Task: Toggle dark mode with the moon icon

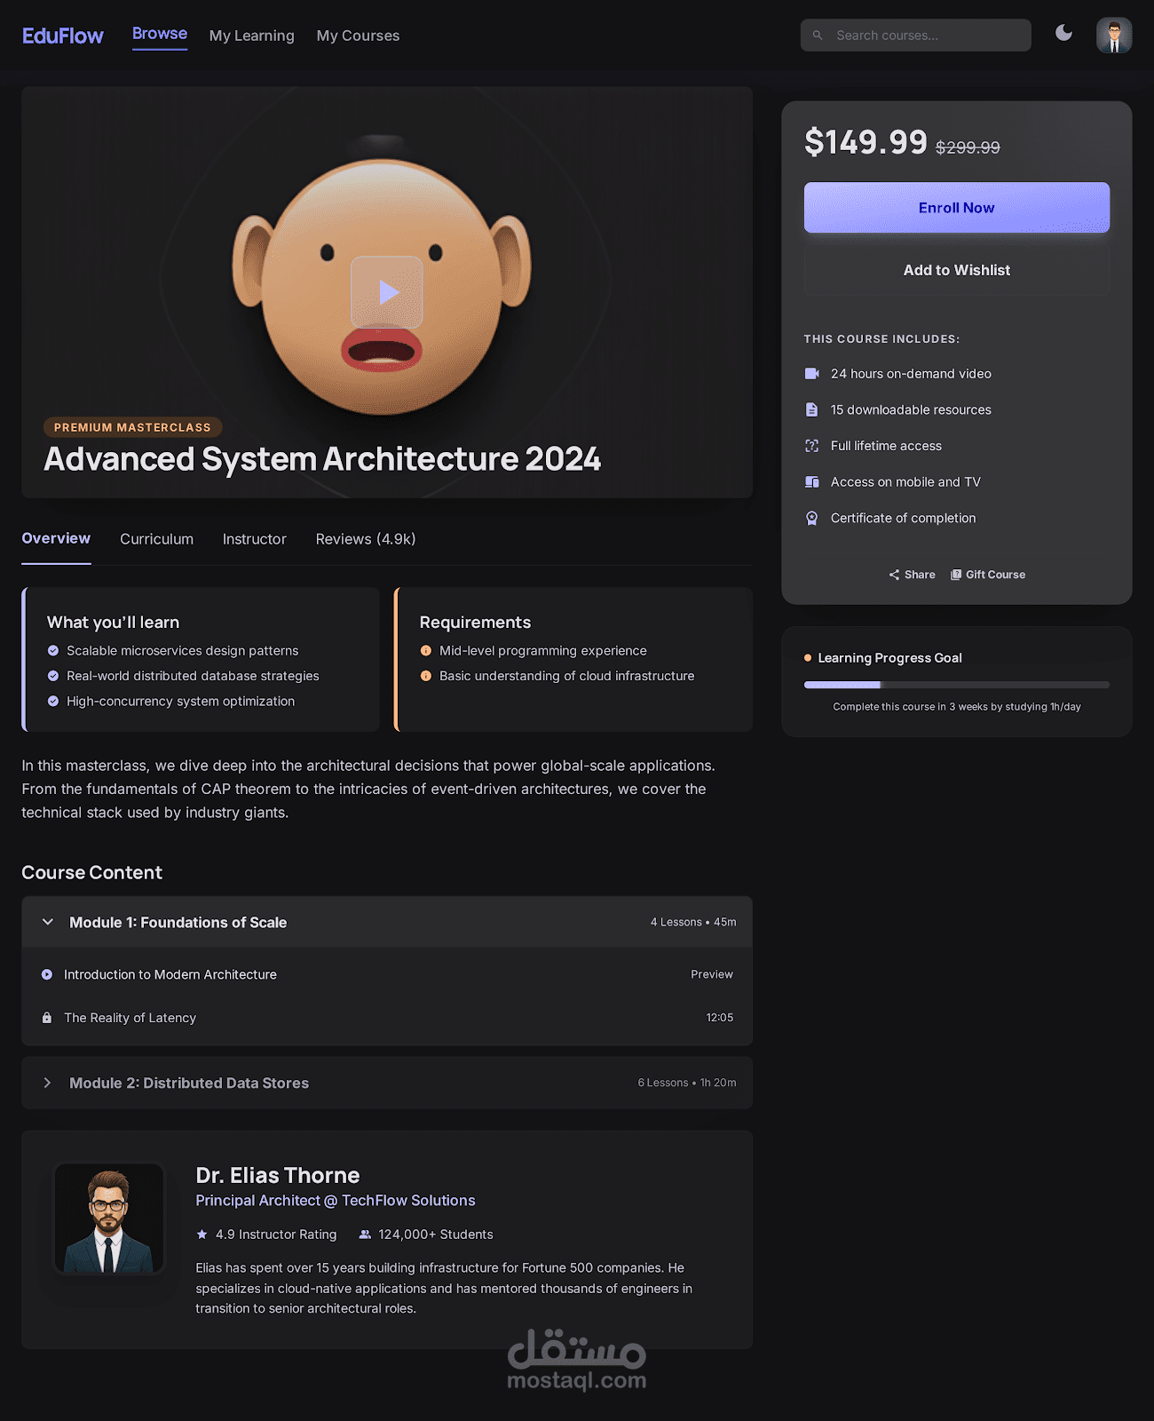Action: click(x=1063, y=34)
